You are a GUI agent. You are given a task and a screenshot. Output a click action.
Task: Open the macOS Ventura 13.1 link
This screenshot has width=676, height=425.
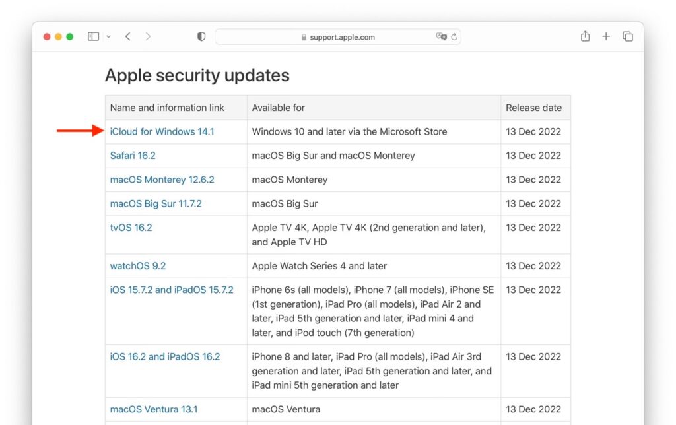click(153, 409)
